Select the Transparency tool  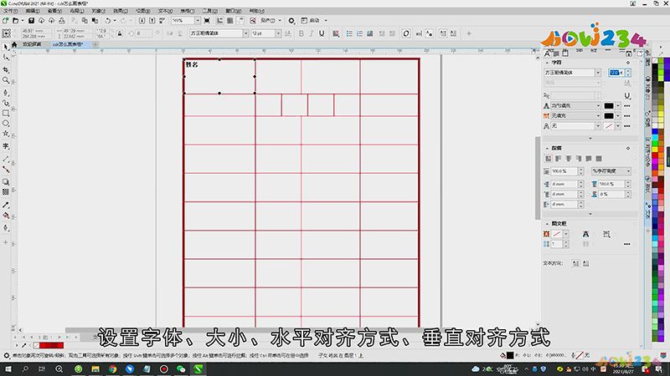(6, 192)
